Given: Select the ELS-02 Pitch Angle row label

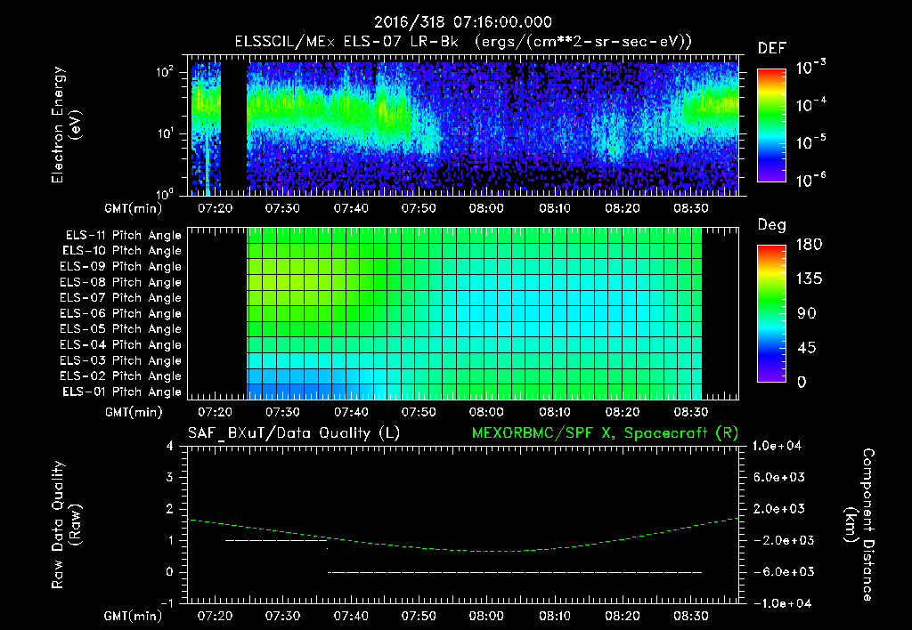Looking at the screenshot, I should pos(121,376).
